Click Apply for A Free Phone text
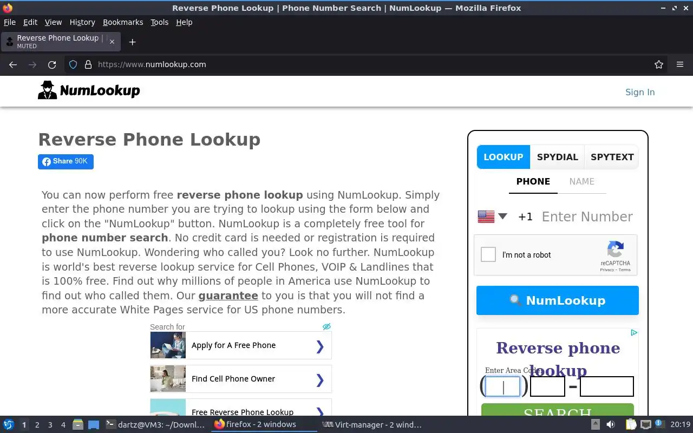The image size is (693, 433). pos(233,345)
